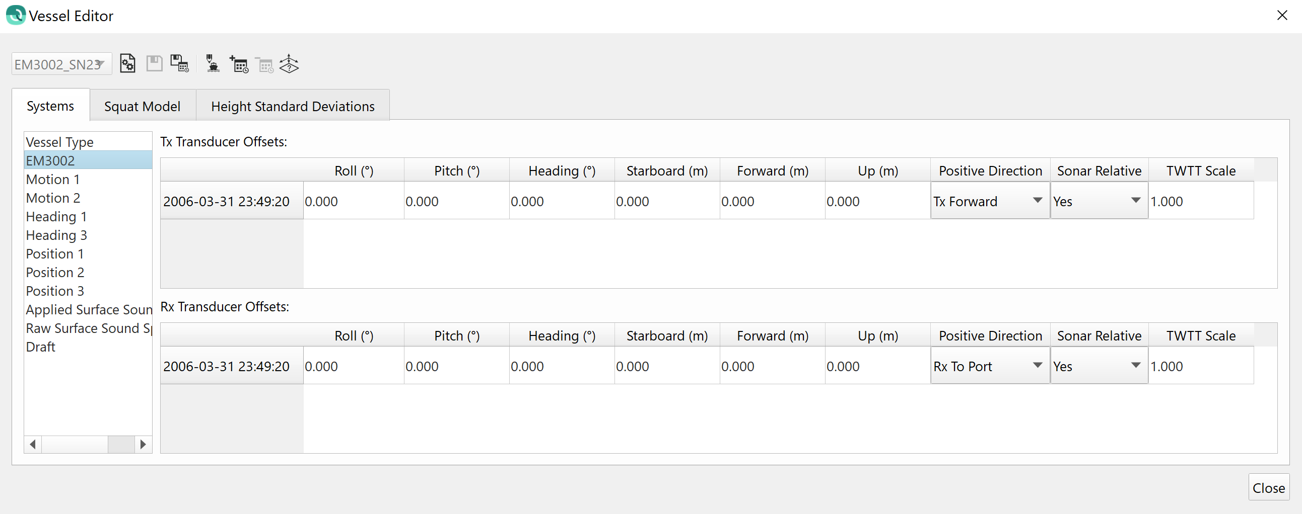Switch to the Squat Model tab

click(x=142, y=107)
